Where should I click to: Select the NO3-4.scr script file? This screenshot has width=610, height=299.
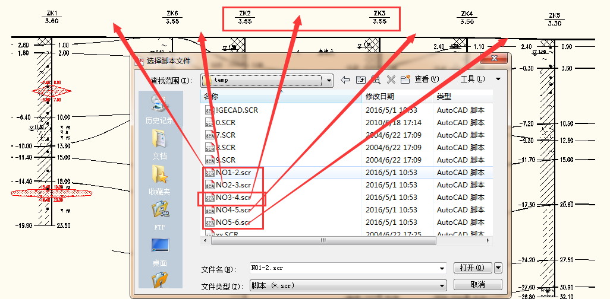click(x=233, y=198)
